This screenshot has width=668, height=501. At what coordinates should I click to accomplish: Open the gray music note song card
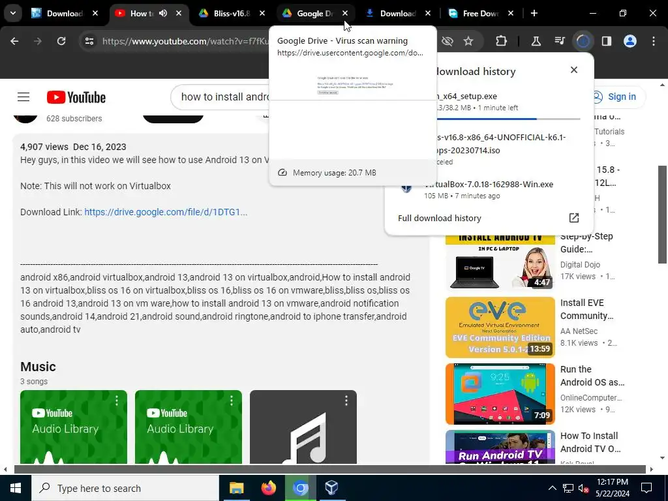[x=303, y=427]
